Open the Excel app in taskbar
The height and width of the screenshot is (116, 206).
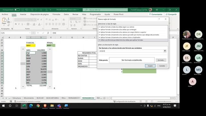click(24, 106)
